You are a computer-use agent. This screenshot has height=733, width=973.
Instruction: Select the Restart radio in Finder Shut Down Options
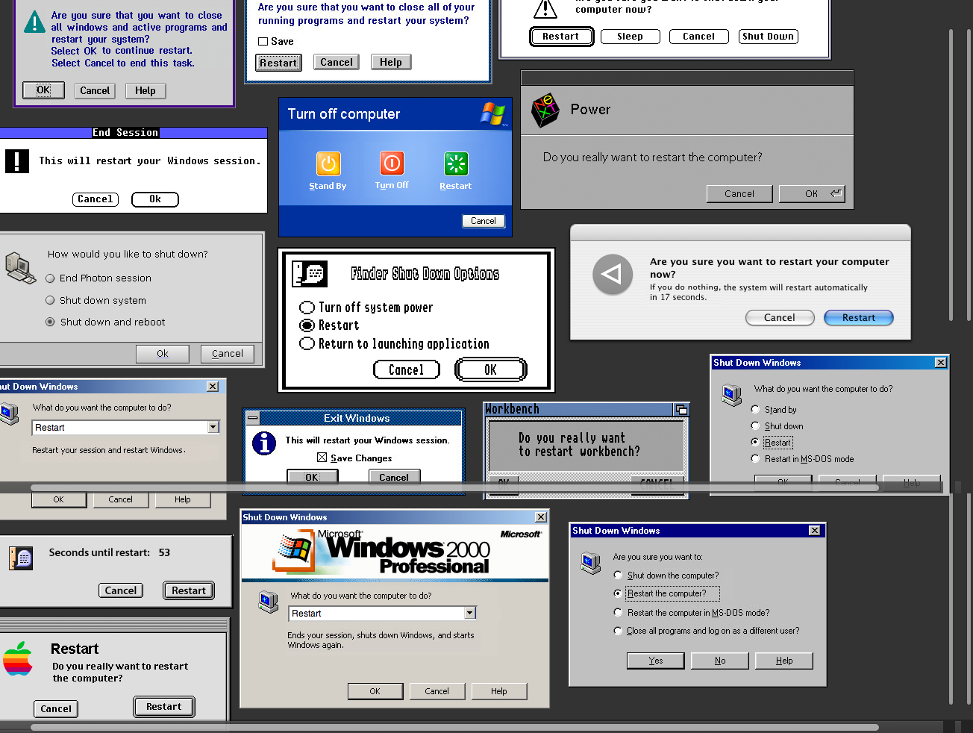[x=307, y=325]
